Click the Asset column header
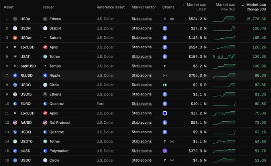 click(9, 7)
